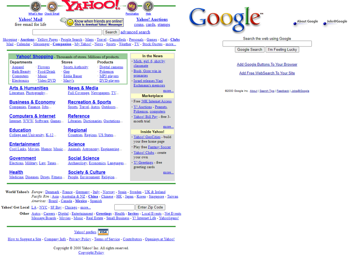This screenshot has height=258, width=348.
Task: Open the Sports Authority store link
Action: pos(76,67)
